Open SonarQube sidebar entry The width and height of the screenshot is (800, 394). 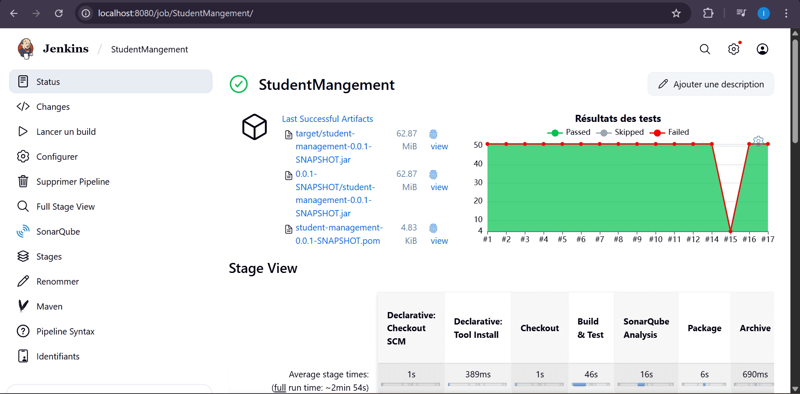tap(111, 231)
